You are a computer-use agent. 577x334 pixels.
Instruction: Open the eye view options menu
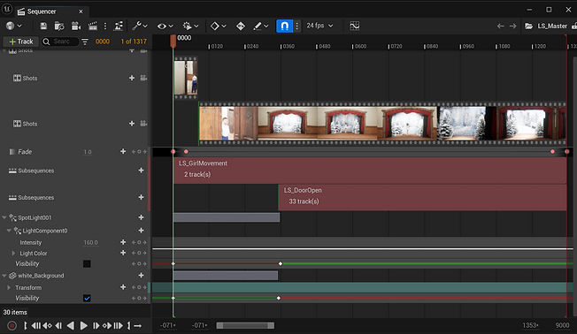[165, 27]
